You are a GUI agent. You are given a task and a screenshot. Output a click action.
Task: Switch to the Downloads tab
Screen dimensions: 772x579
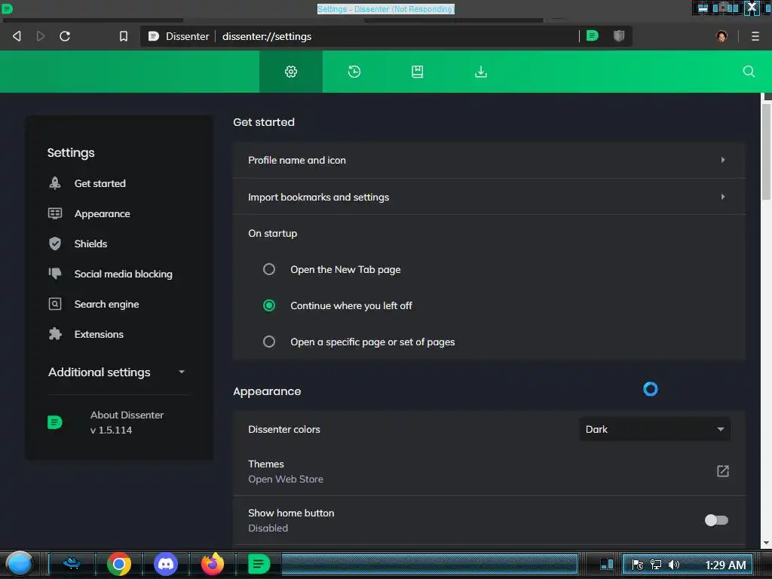coord(480,72)
